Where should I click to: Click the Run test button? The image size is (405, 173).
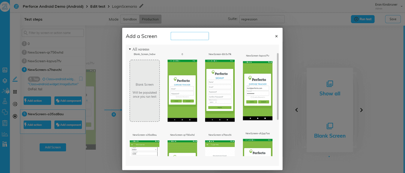tap(363, 19)
